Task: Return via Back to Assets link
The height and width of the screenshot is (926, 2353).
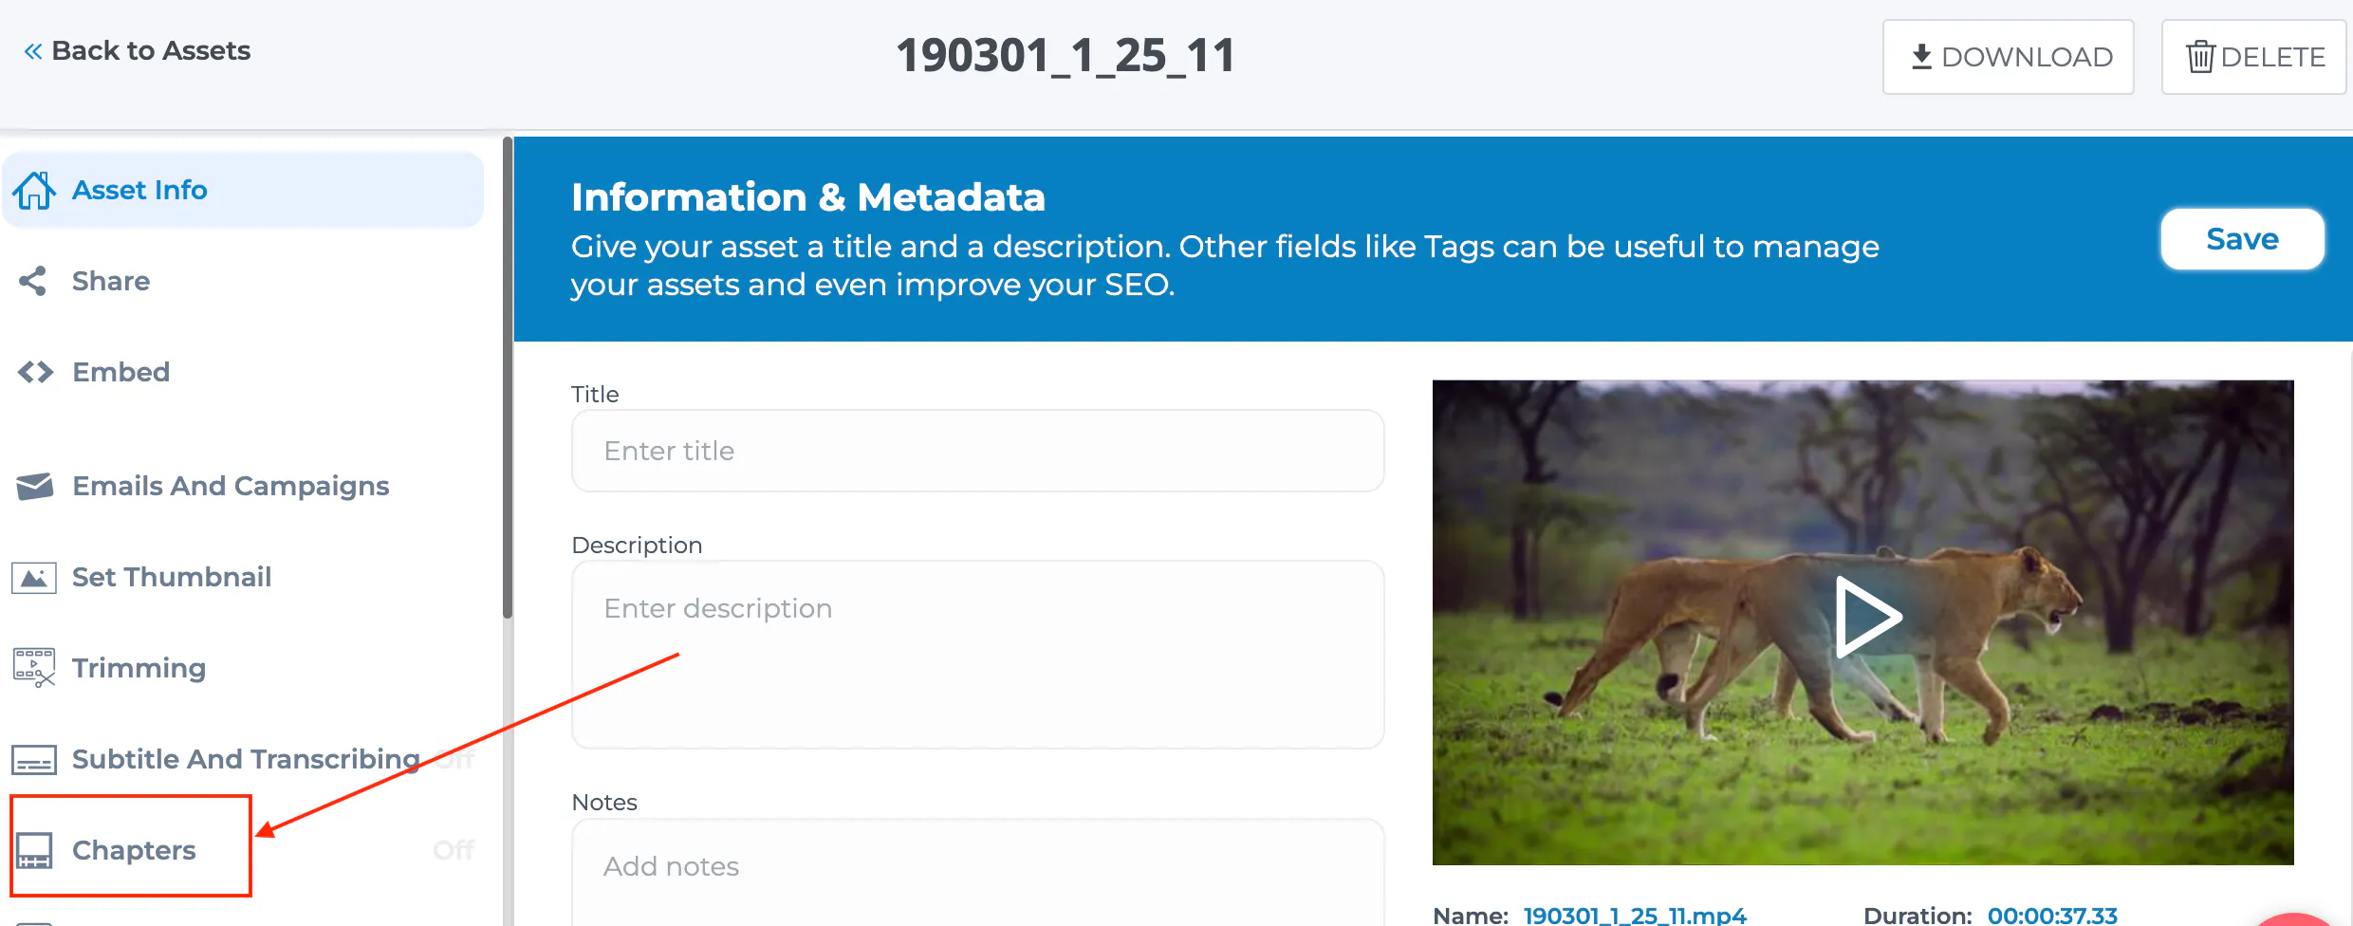Action: [138, 51]
